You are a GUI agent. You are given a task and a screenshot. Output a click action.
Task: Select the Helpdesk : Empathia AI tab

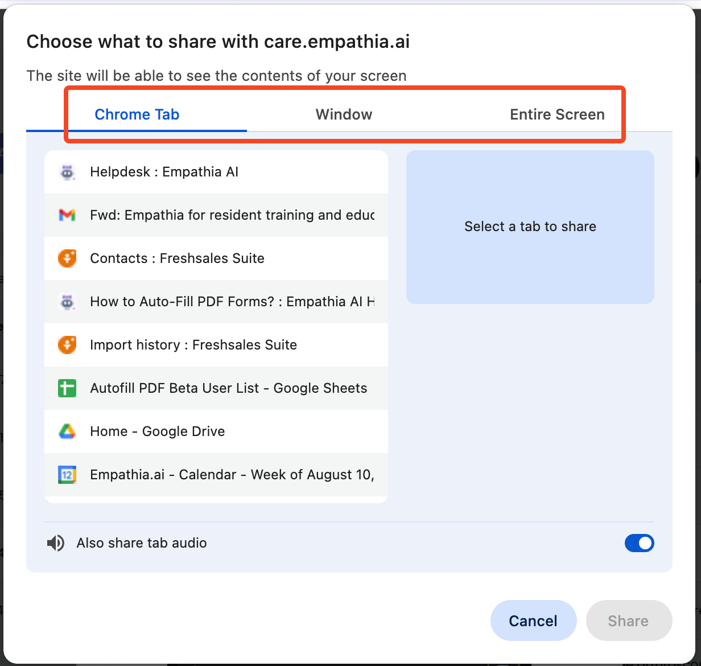point(216,172)
